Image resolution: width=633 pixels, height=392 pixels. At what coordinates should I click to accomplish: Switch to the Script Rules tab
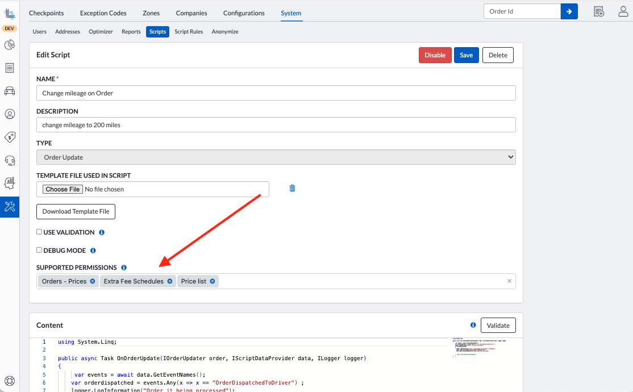pos(189,31)
